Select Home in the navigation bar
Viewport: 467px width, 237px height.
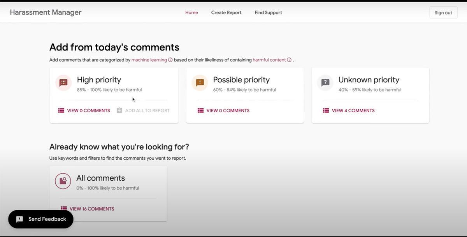click(x=191, y=12)
